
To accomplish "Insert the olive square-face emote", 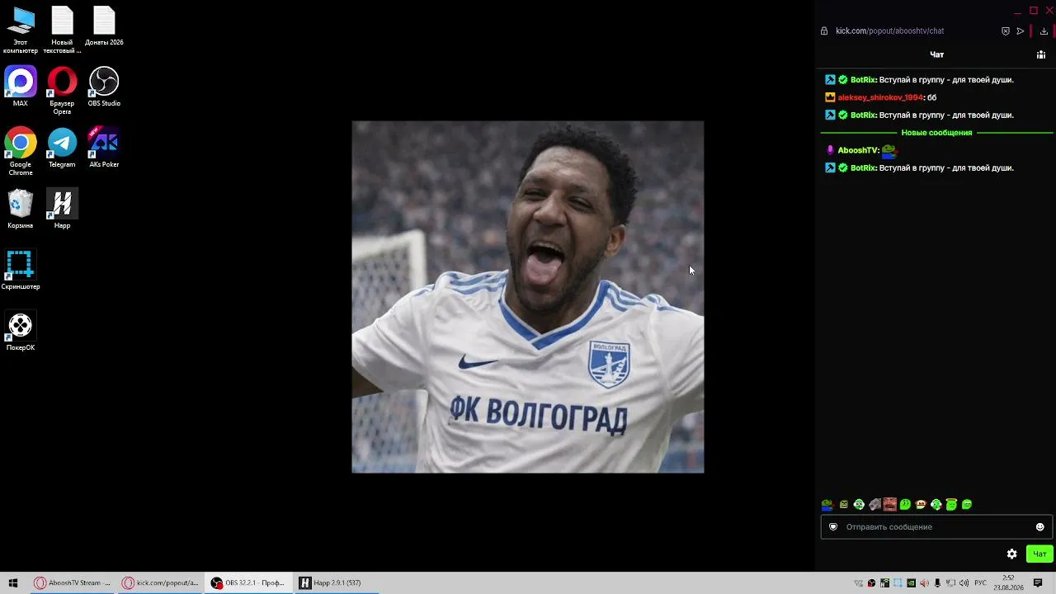I will [x=843, y=505].
